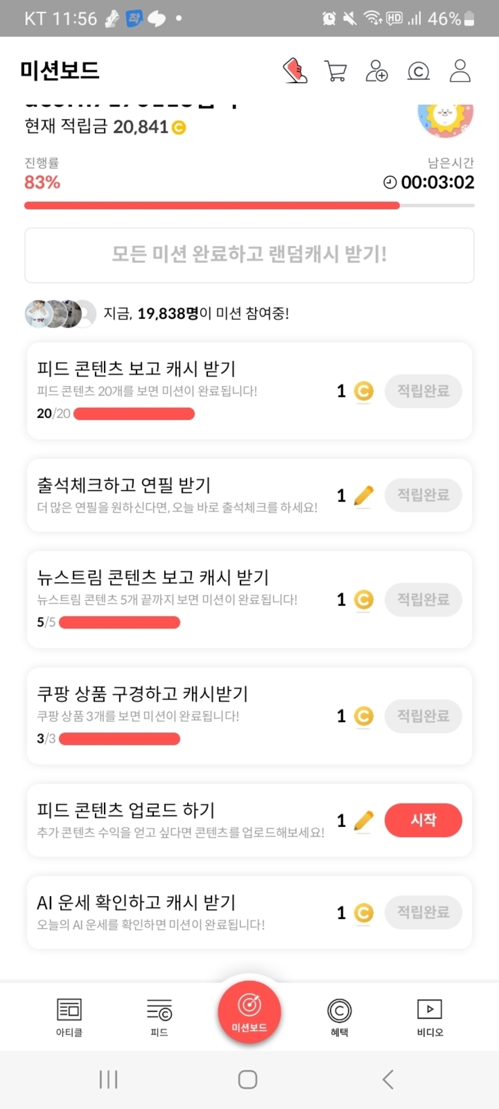Image resolution: width=499 pixels, height=1109 pixels.
Task: Tap the sneaker step-counter icon
Action: click(295, 71)
